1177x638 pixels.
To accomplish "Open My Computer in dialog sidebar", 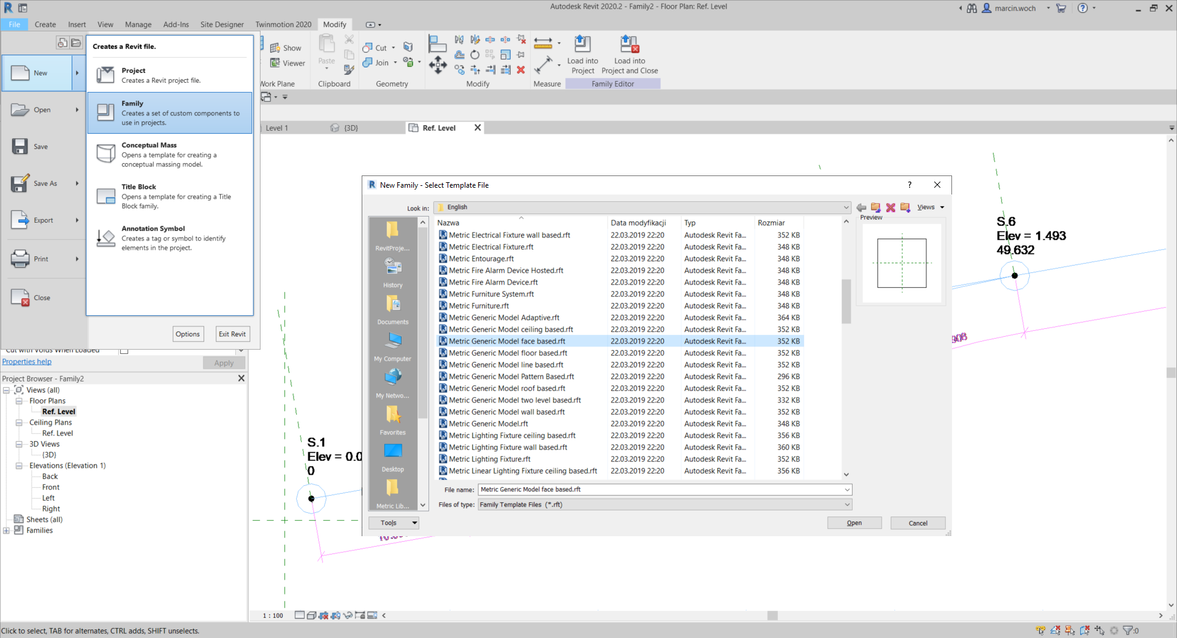I will pyautogui.click(x=393, y=347).
